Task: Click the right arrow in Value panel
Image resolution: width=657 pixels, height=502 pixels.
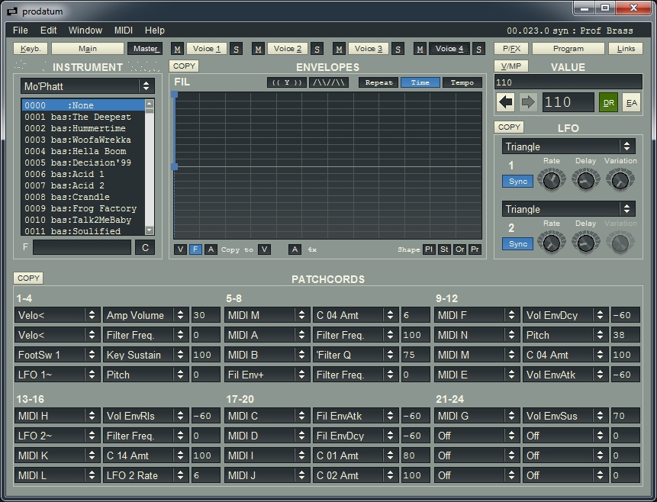Action: tap(527, 102)
